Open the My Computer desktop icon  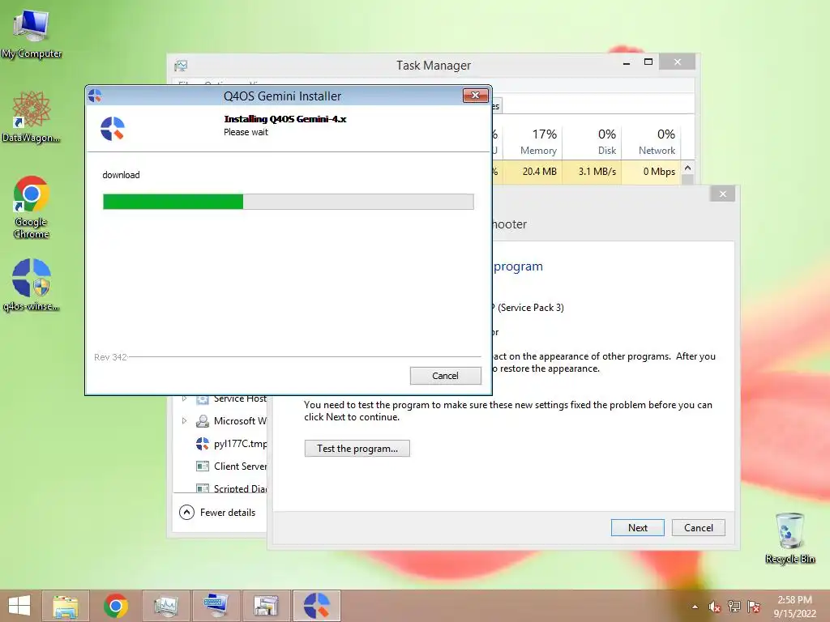[32, 32]
